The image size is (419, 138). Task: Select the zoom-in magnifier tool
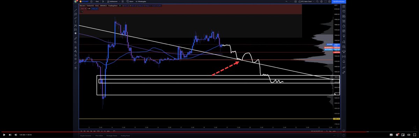tap(75, 42)
